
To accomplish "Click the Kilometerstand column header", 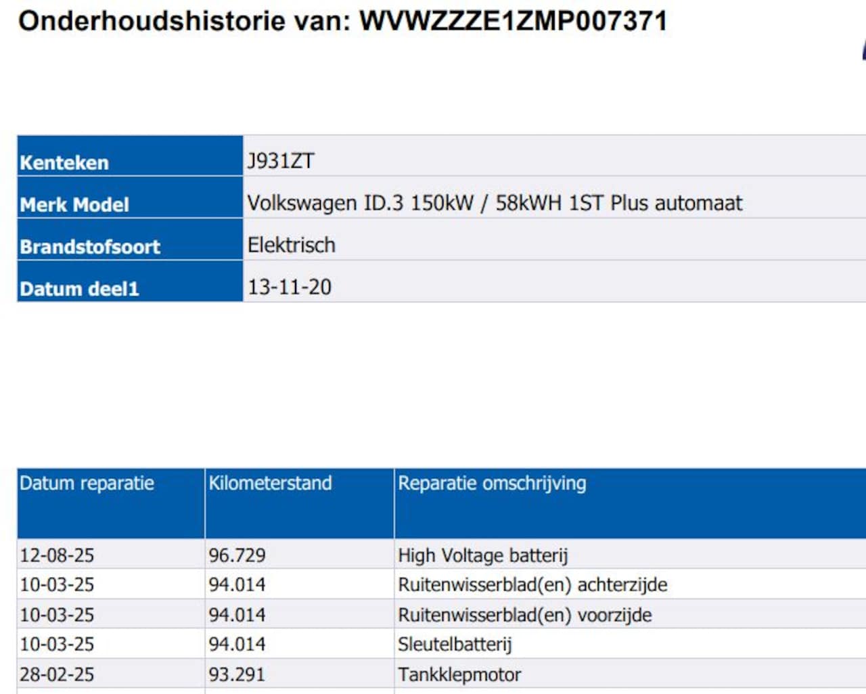I will [x=270, y=483].
